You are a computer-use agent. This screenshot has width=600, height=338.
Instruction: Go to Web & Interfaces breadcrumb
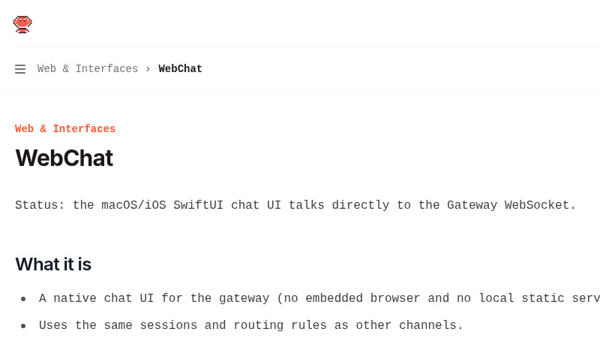click(88, 69)
